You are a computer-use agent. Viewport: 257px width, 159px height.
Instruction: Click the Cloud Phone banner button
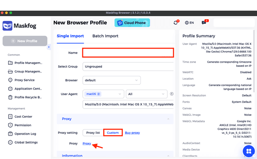(132, 23)
